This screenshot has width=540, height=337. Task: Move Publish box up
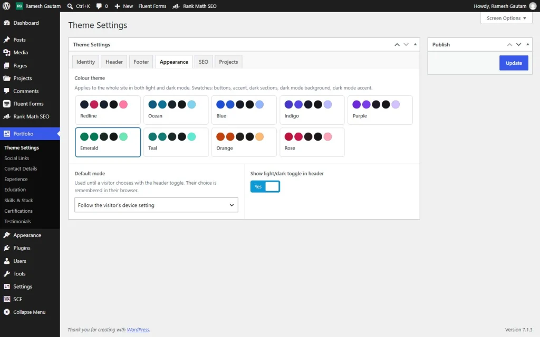[x=509, y=44]
